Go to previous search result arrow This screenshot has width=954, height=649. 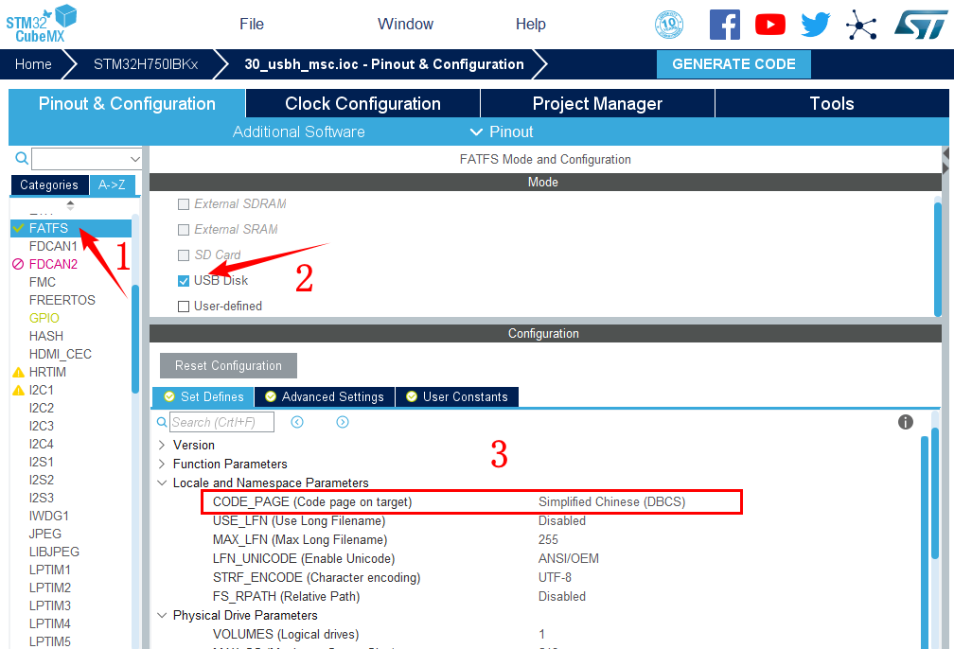point(297,422)
